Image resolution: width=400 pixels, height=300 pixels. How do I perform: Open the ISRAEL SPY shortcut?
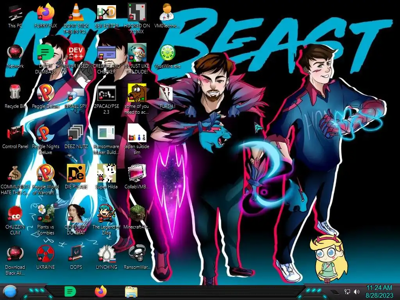pos(76,94)
